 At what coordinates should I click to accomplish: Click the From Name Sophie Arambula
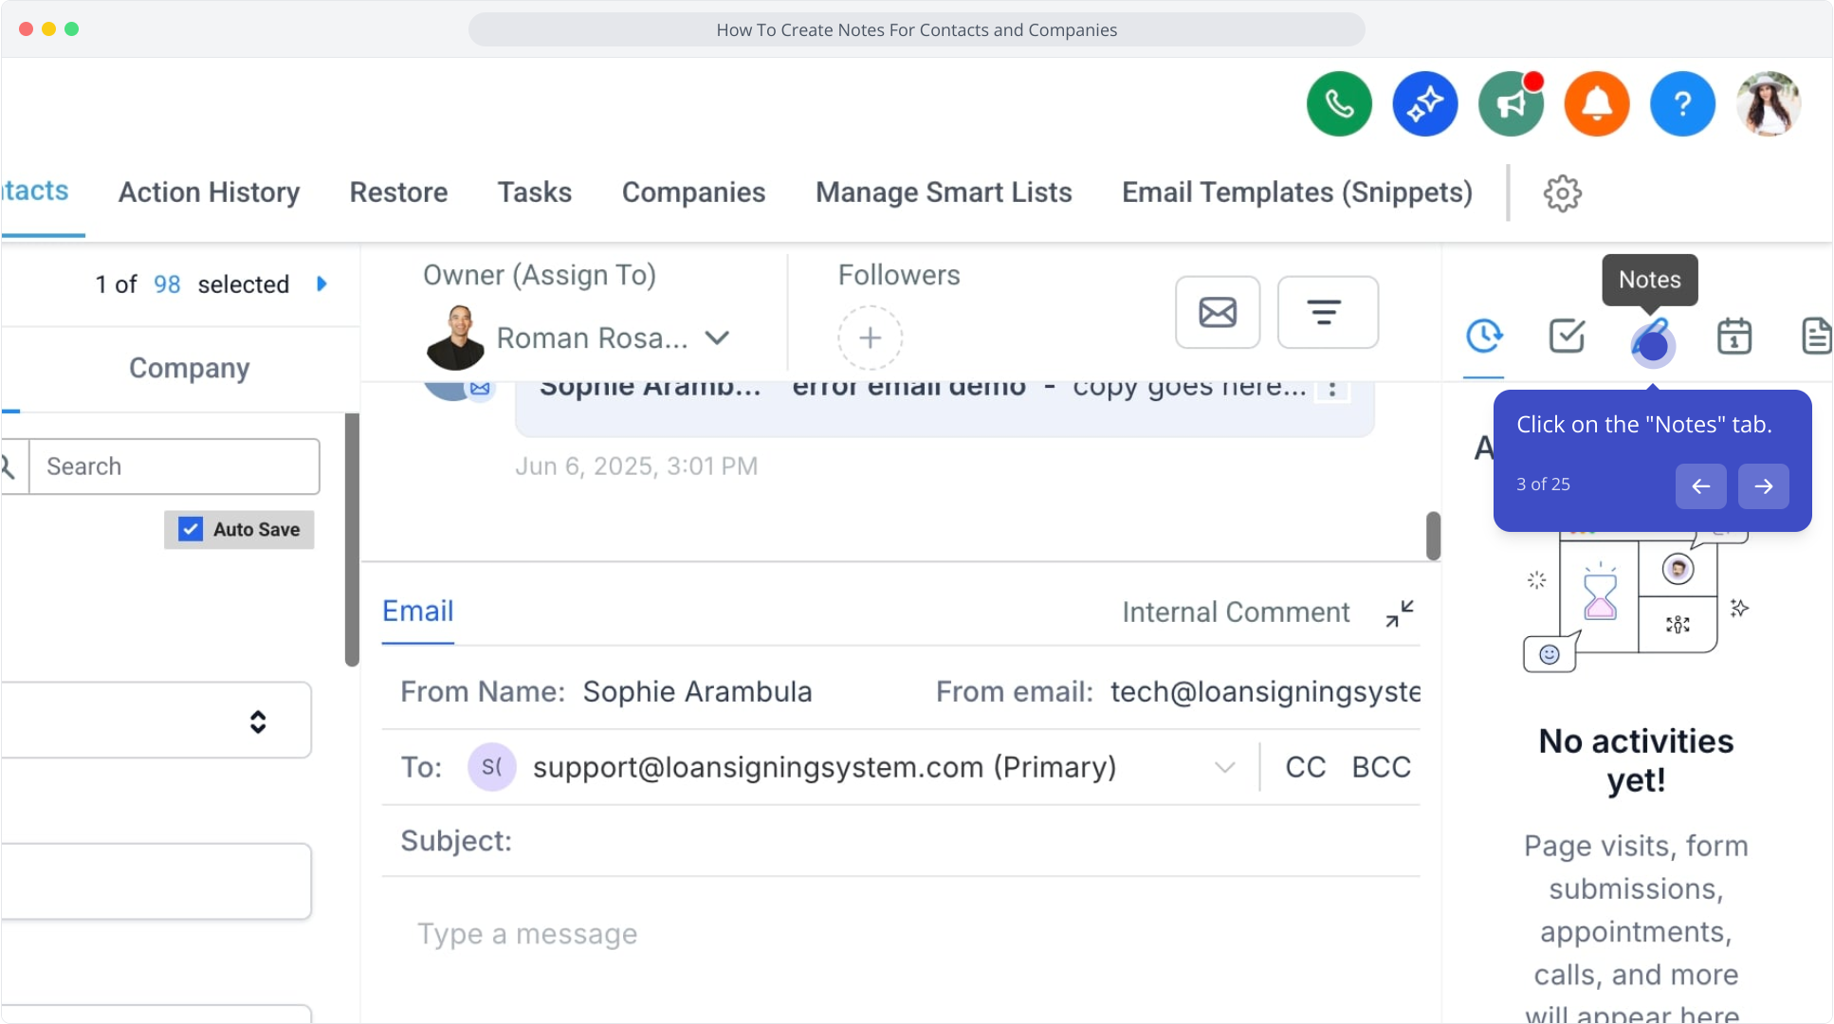tap(697, 692)
